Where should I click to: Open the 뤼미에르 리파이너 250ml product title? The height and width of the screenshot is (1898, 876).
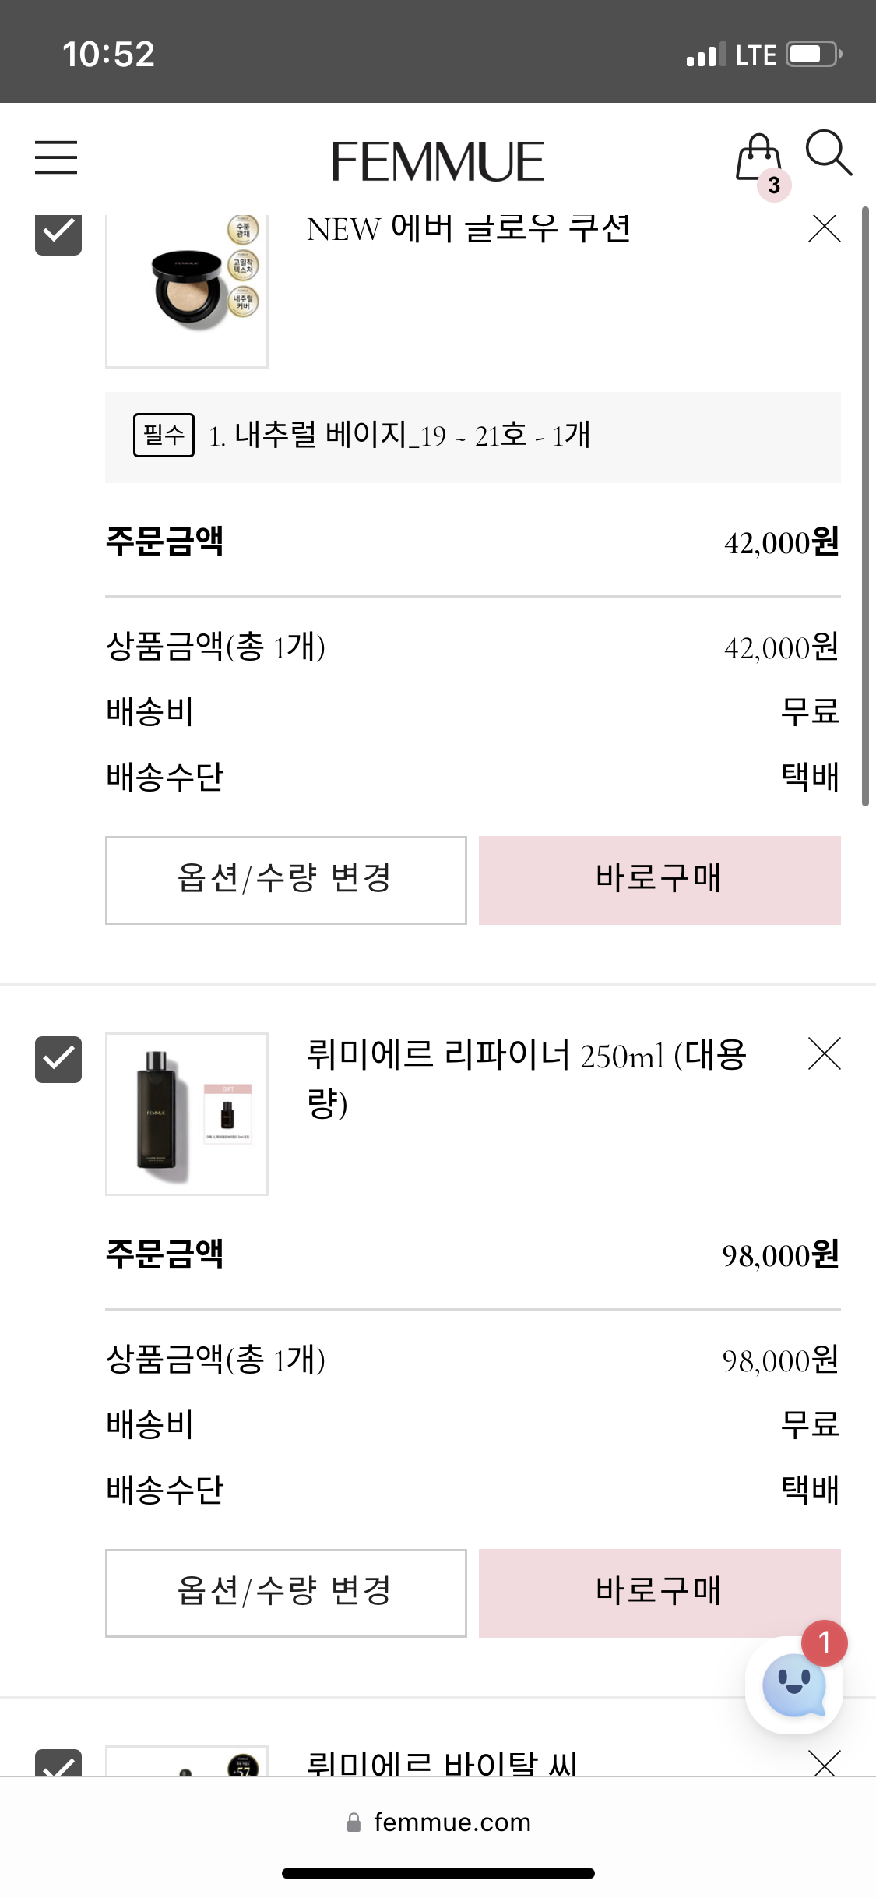pyautogui.click(x=526, y=1078)
